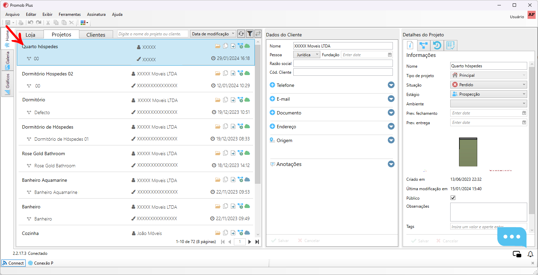Image resolution: width=538 pixels, height=275 pixels.
Task: Click blue cloud icon on Banheiro Aquamarine row
Action: point(247,179)
